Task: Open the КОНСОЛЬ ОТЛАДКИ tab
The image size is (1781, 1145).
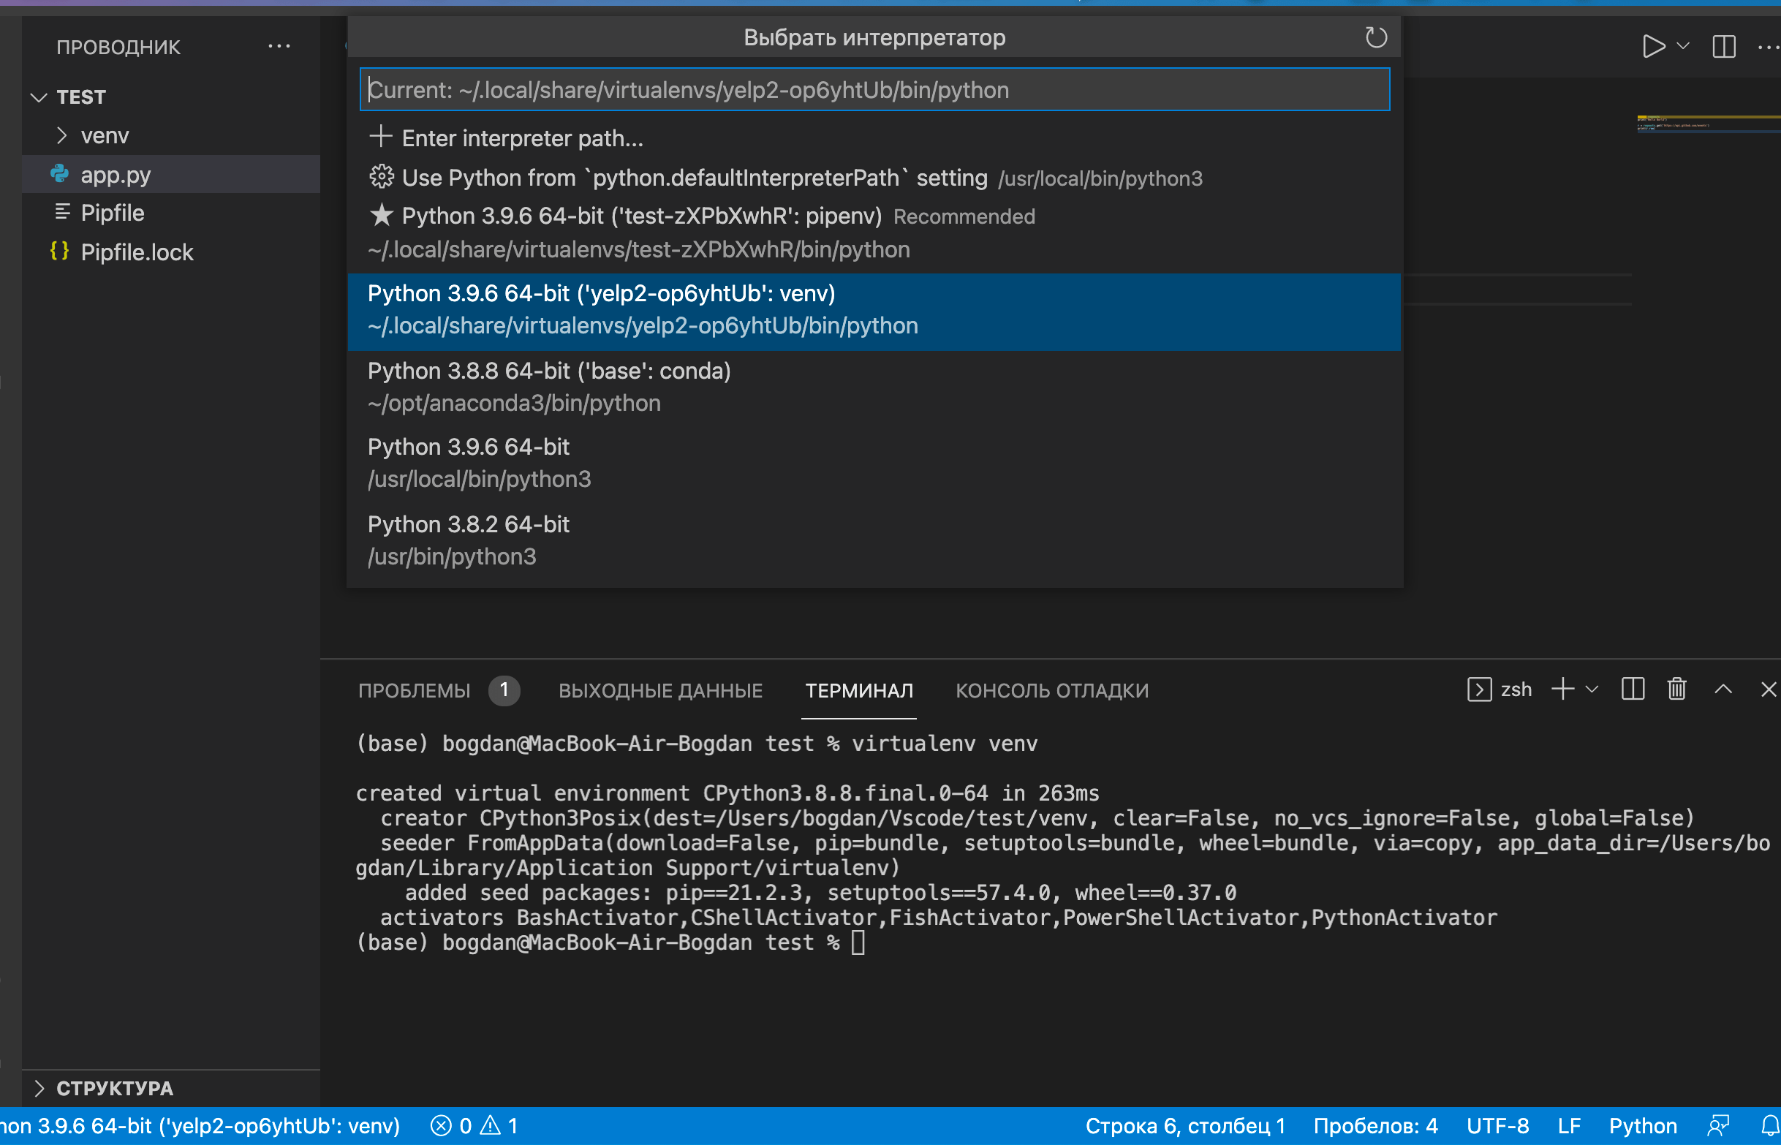Action: pyautogui.click(x=1051, y=691)
